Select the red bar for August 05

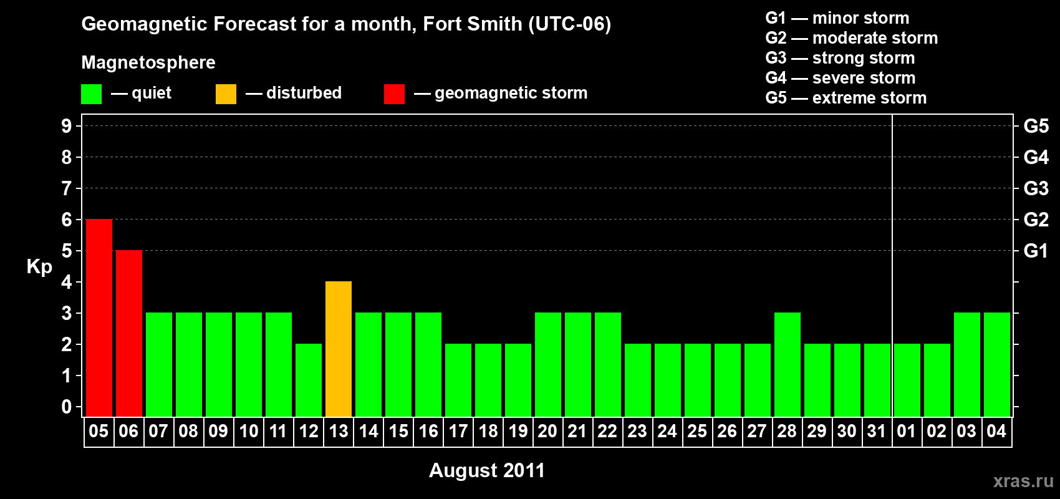(x=99, y=318)
